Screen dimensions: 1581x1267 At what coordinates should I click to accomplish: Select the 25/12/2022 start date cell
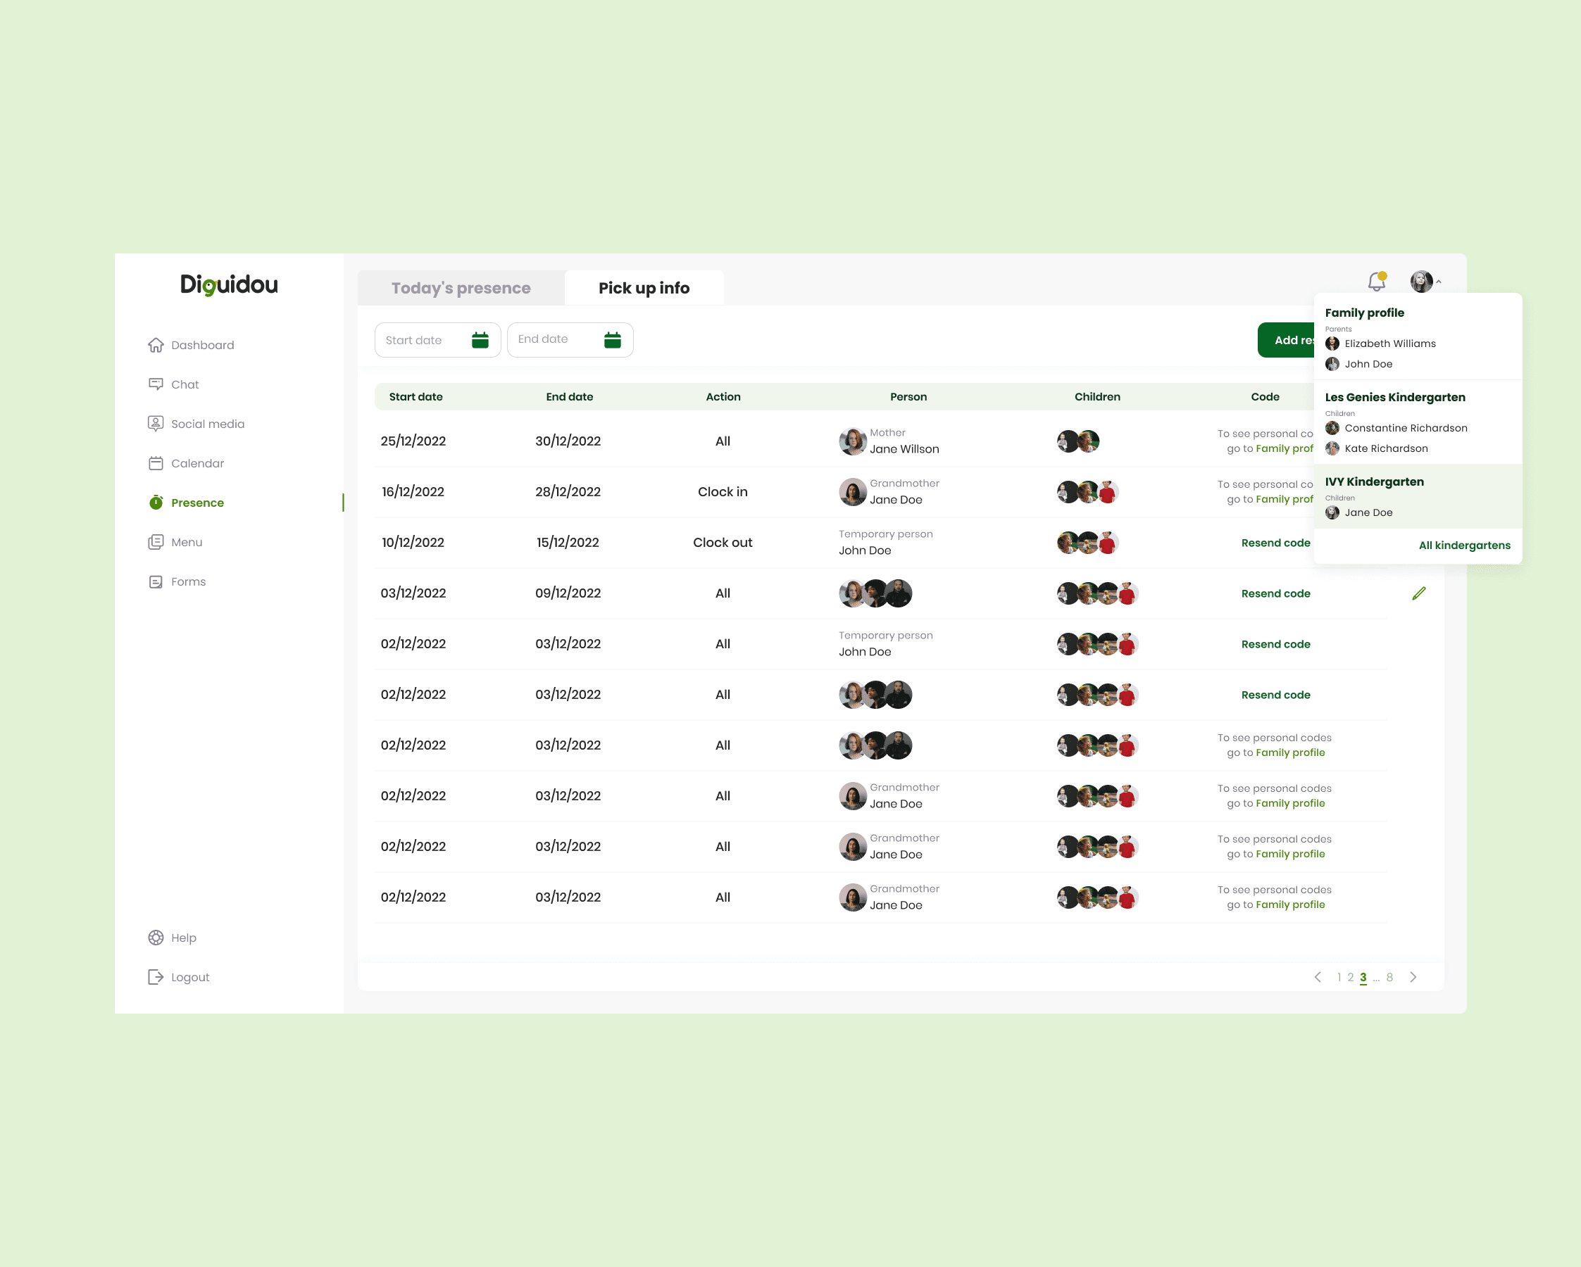413,441
